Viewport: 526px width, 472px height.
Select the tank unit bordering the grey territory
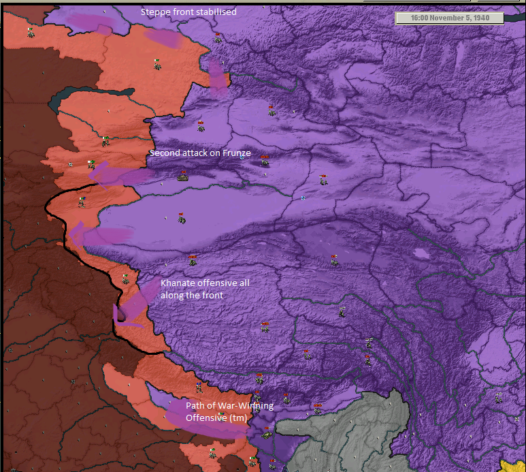pos(267,433)
